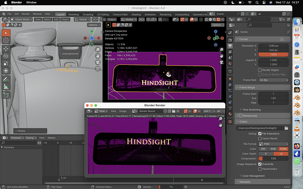Click pan hand icon in left viewport

[x=98, y=56]
